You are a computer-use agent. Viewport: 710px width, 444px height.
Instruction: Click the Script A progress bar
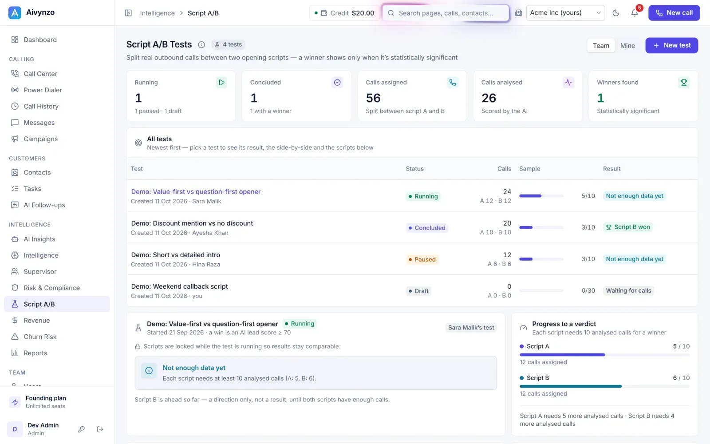tap(604, 355)
